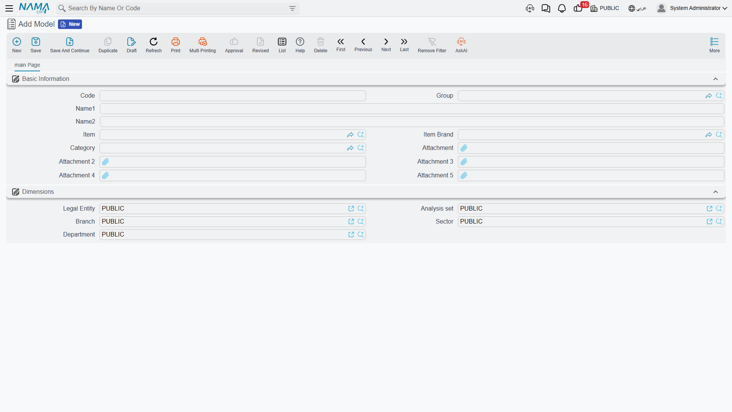
Task: Open search lookup for Sector
Action: coord(719,222)
